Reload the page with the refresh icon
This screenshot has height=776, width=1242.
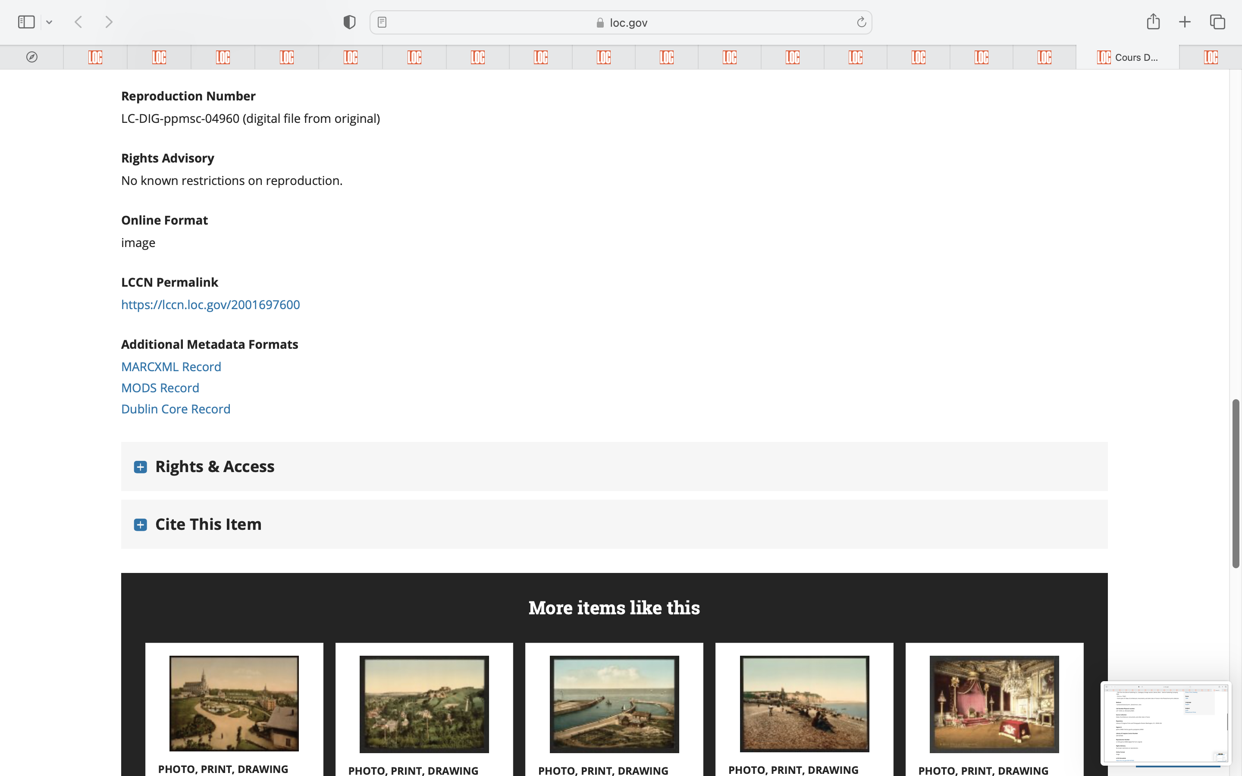point(861,22)
